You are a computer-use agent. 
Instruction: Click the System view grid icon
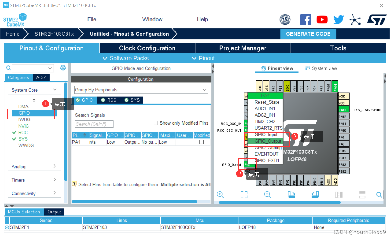coord(308,68)
